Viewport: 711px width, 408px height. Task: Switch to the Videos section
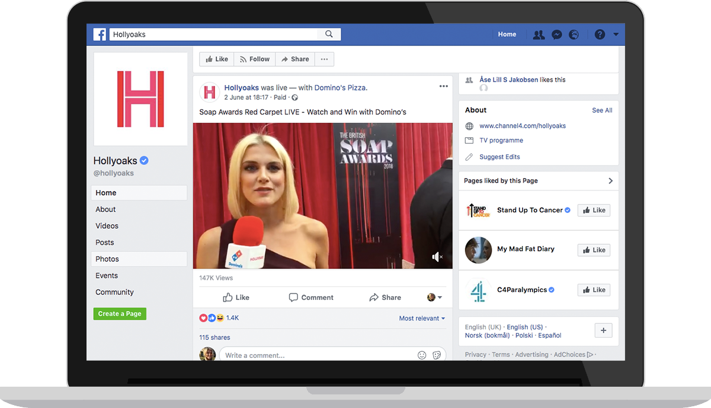(x=107, y=225)
